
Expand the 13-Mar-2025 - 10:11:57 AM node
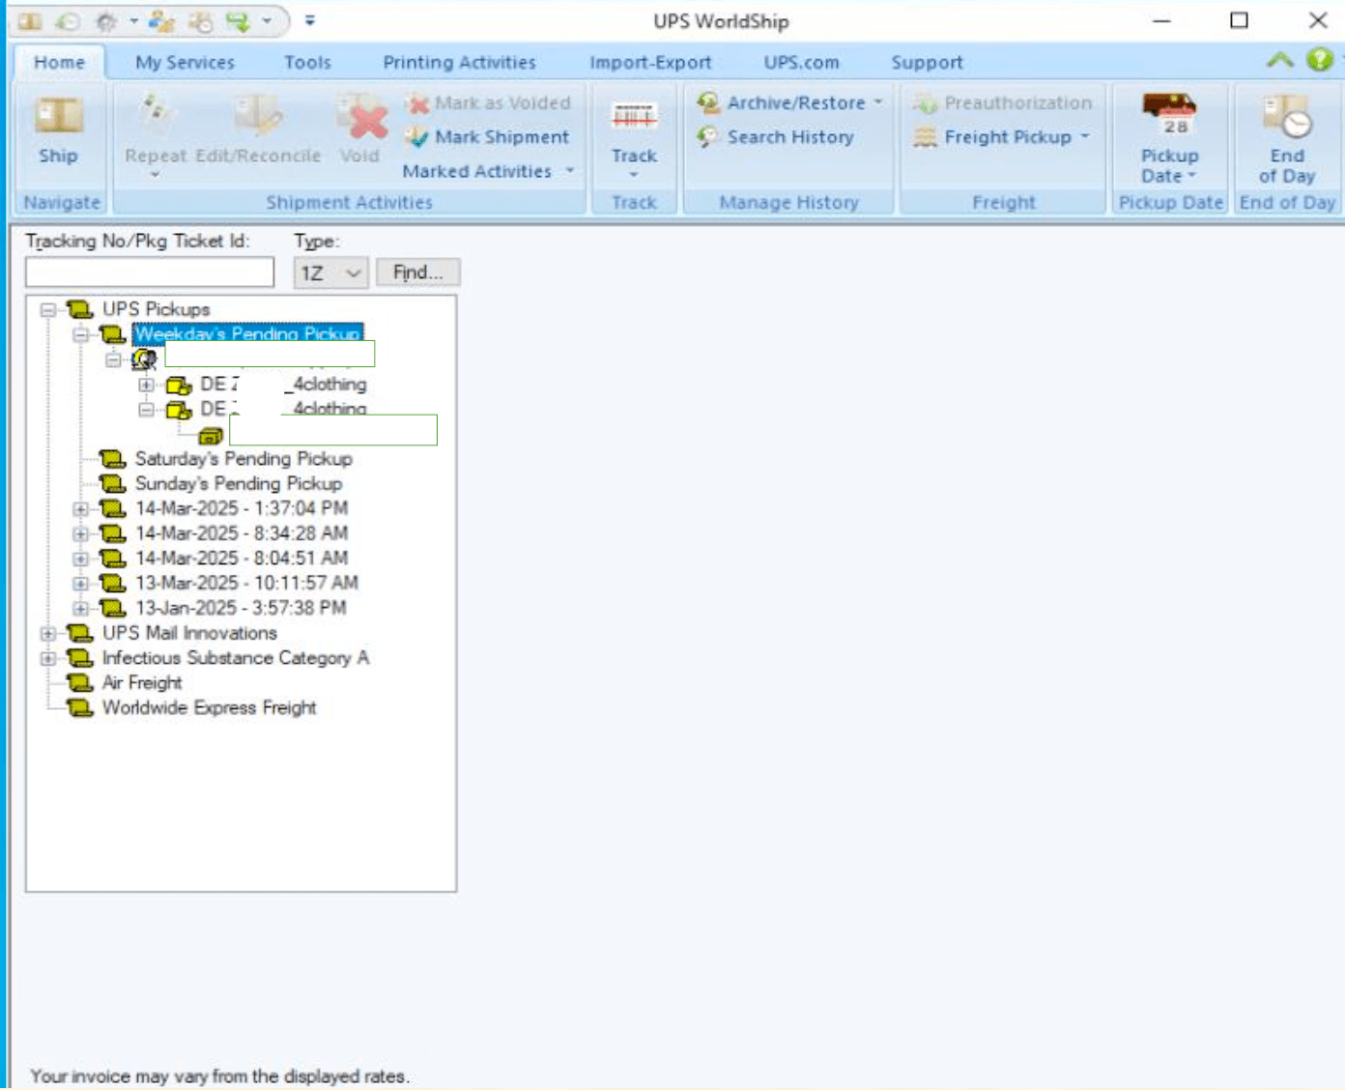pyautogui.click(x=81, y=584)
